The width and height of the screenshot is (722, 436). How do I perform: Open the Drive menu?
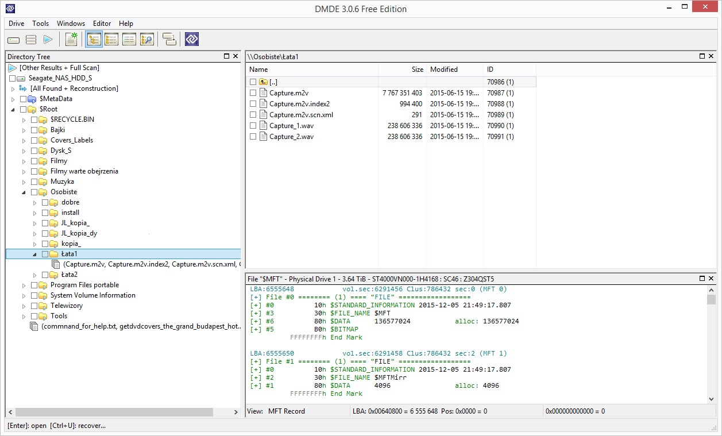(x=16, y=24)
